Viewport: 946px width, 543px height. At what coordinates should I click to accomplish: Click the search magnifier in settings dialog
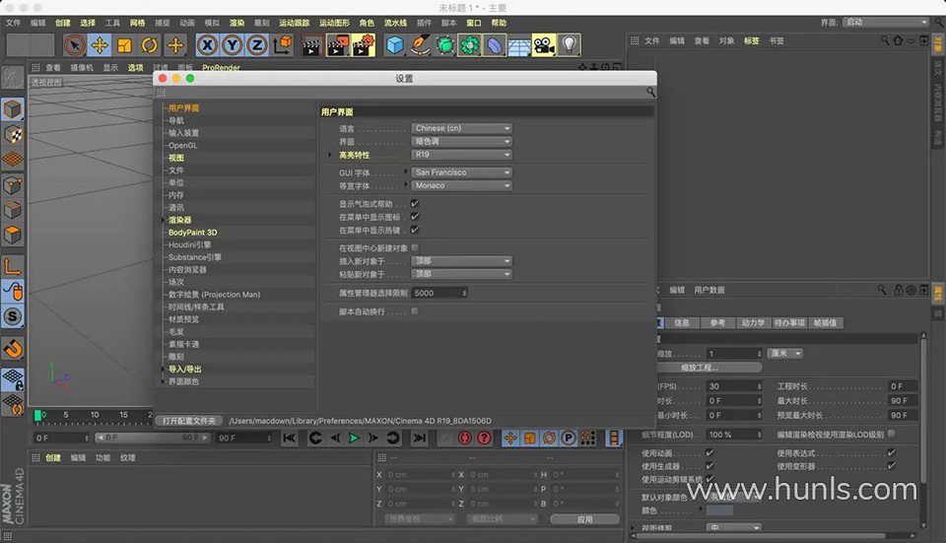[650, 92]
